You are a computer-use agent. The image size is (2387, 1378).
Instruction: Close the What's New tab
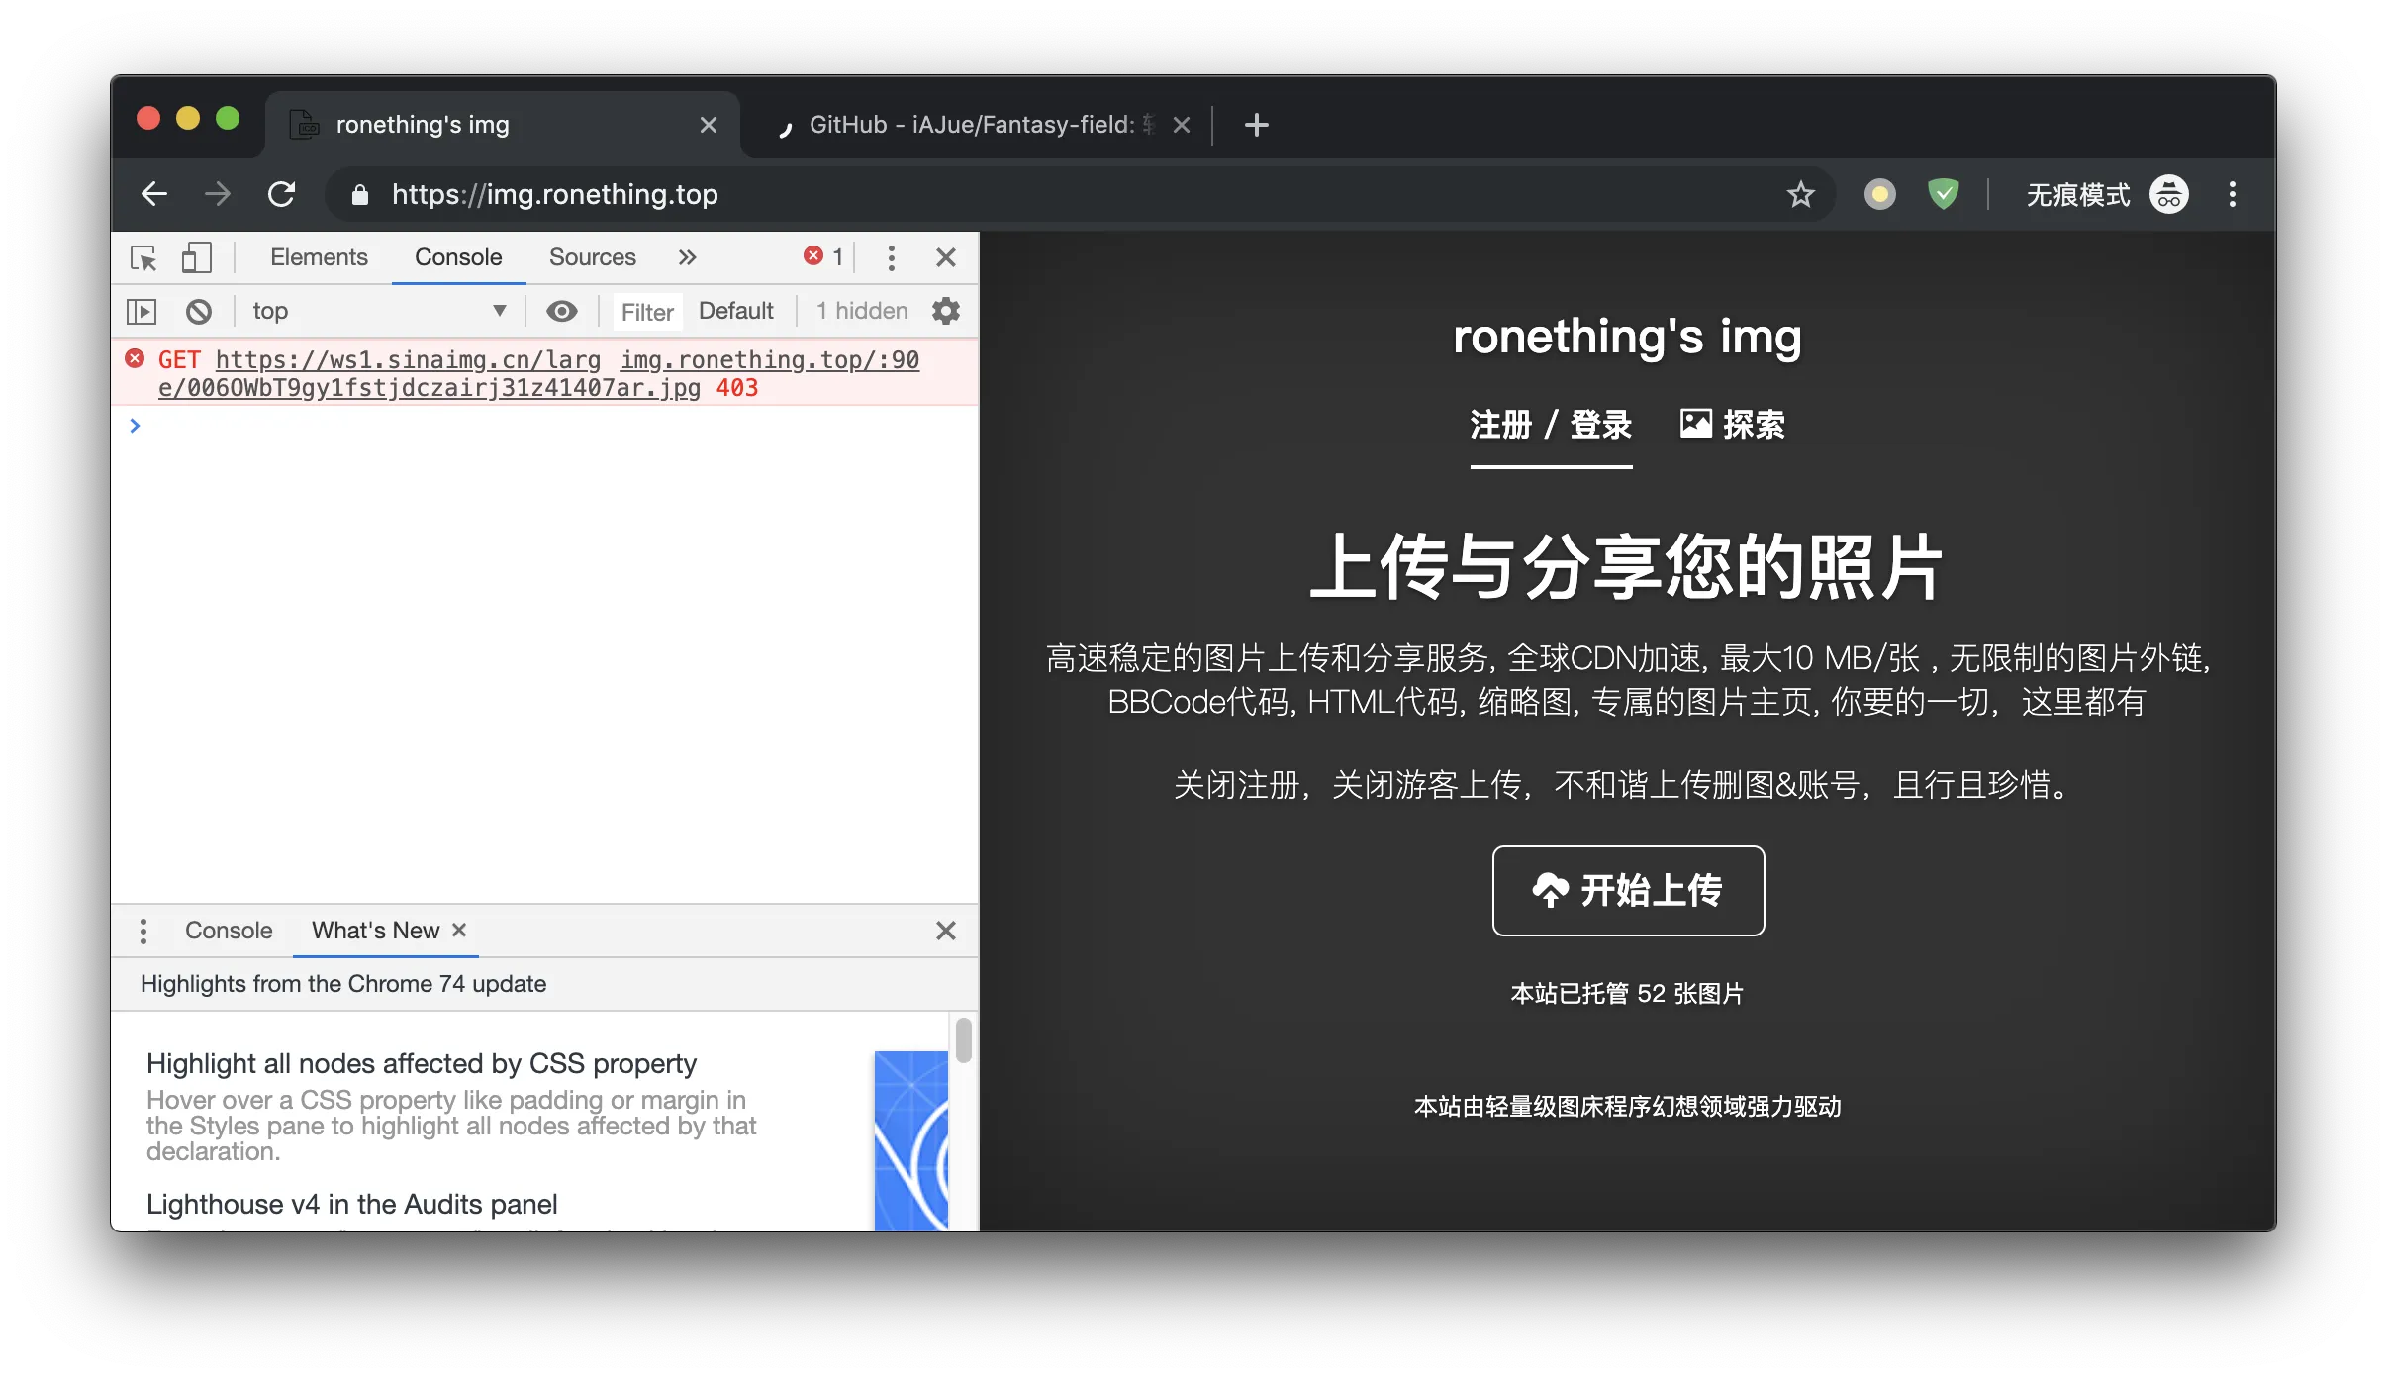click(459, 930)
